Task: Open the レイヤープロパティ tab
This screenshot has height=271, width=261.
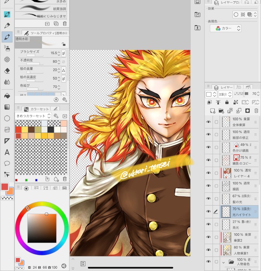Action: [227, 2]
